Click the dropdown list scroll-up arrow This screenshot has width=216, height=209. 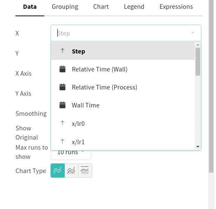click(x=198, y=45)
